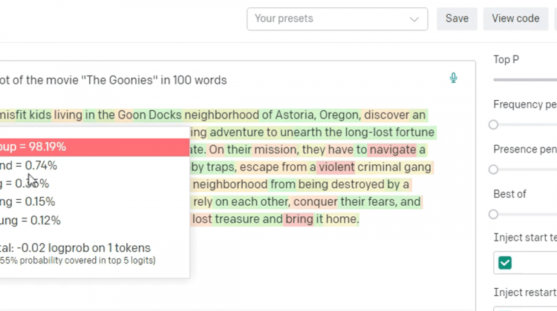Click the Presence penalty slider handle
The width and height of the screenshot is (557, 311).
coord(494,169)
